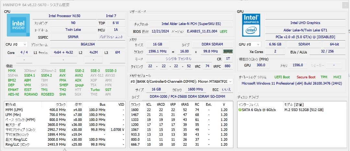
Task: Click the Intel 7 process field
Action: [111, 16]
